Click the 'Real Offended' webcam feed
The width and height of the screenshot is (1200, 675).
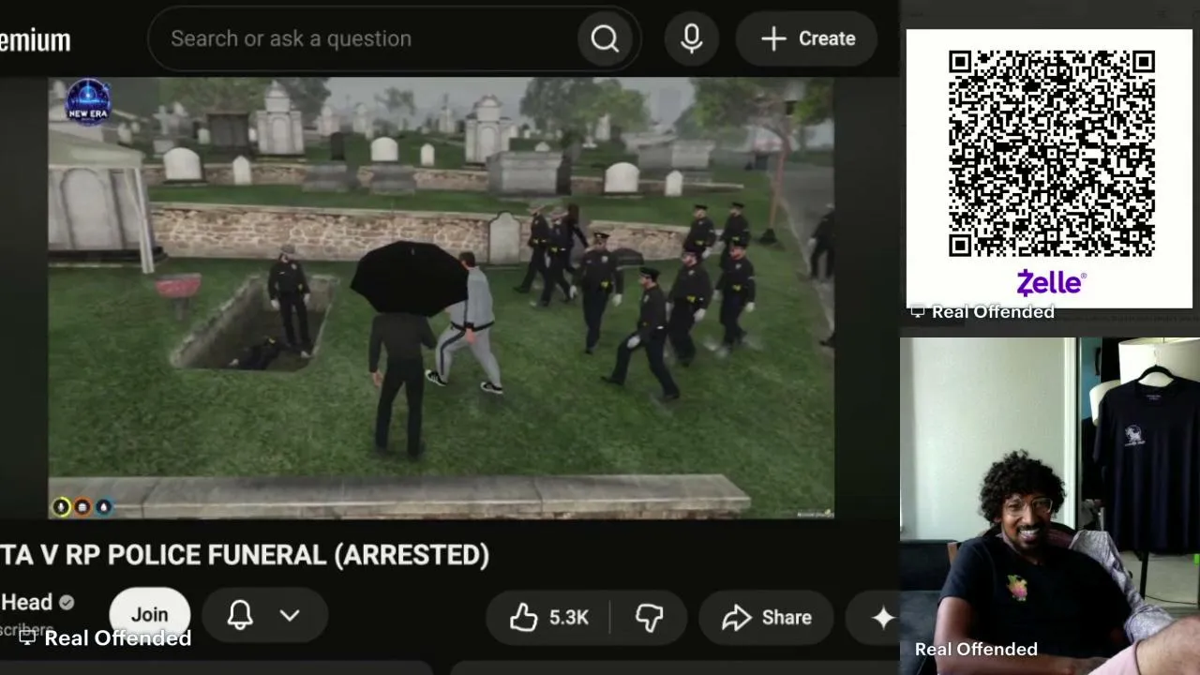1050,506
